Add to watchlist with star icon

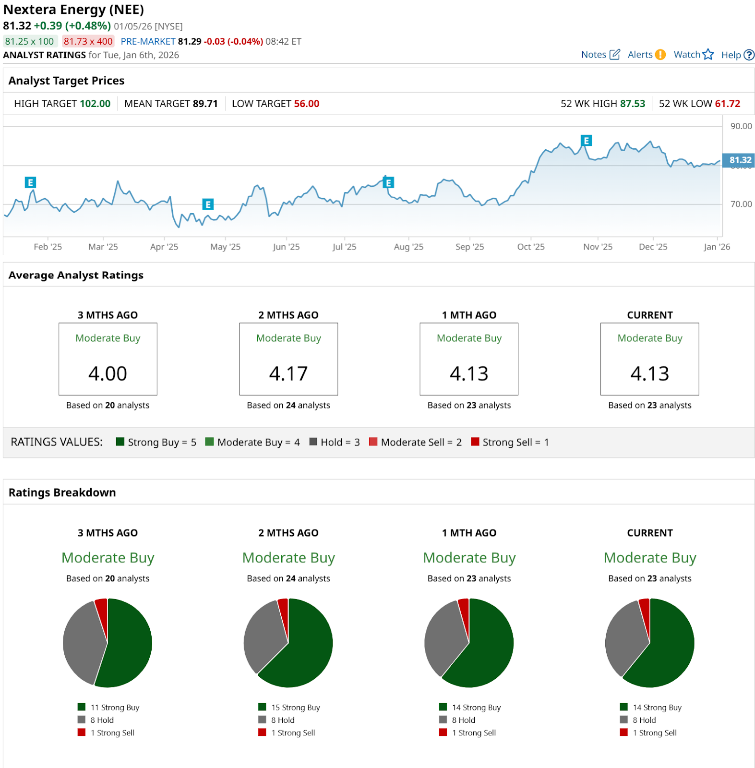click(708, 55)
